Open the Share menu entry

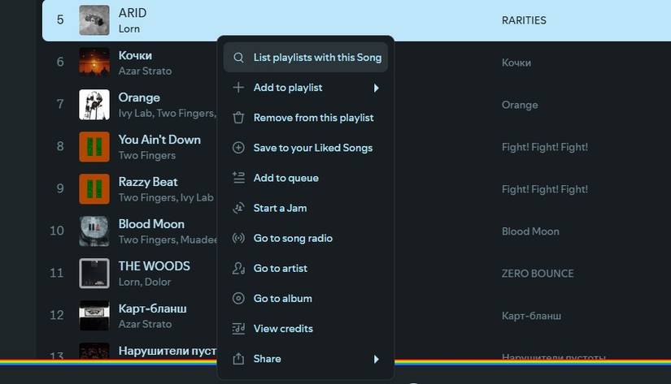[306, 359]
